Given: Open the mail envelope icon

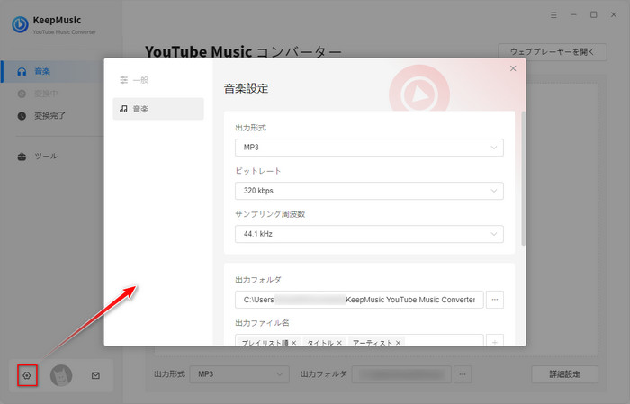Looking at the screenshot, I should pos(95,375).
